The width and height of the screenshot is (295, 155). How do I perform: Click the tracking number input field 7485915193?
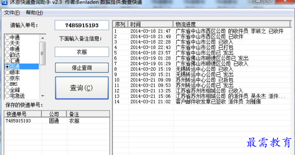tap(82, 25)
